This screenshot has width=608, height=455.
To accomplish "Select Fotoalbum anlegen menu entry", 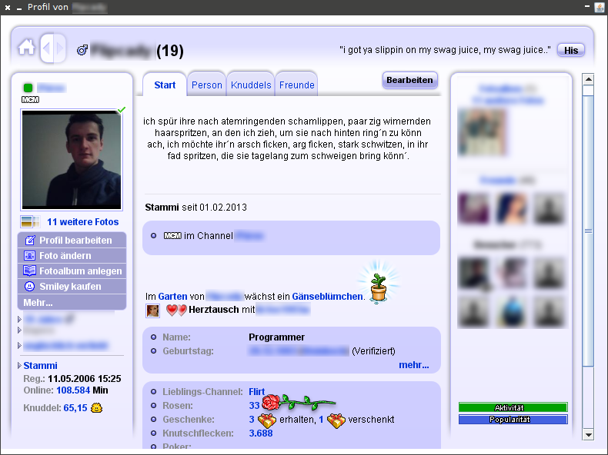I will (x=72, y=271).
